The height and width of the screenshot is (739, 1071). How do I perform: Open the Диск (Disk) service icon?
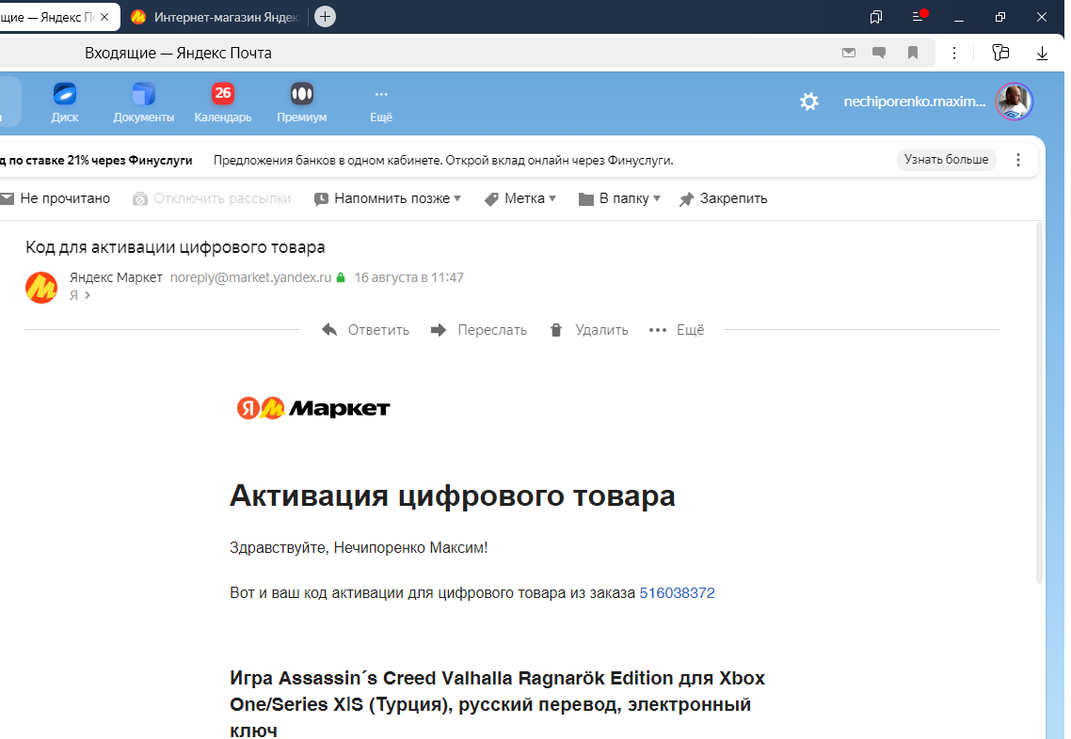coord(65,102)
